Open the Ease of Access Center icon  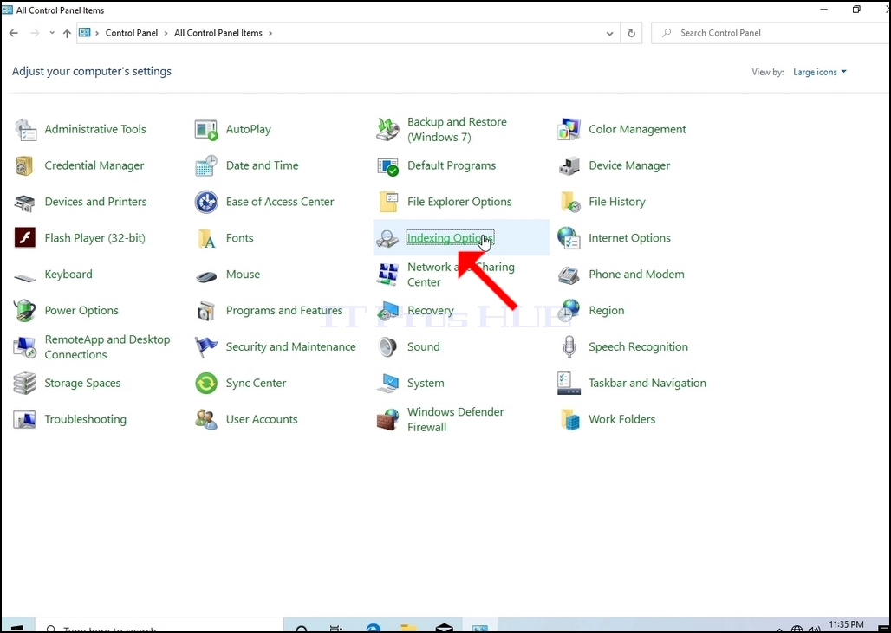[206, 202]
